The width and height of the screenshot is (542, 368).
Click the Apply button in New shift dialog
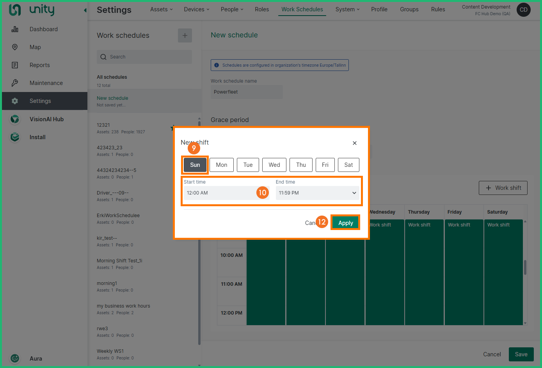[345, 223]
